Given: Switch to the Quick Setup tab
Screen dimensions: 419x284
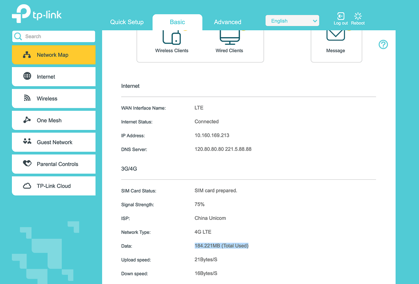Looking at the screenshot, I should [x=127, y=22].
